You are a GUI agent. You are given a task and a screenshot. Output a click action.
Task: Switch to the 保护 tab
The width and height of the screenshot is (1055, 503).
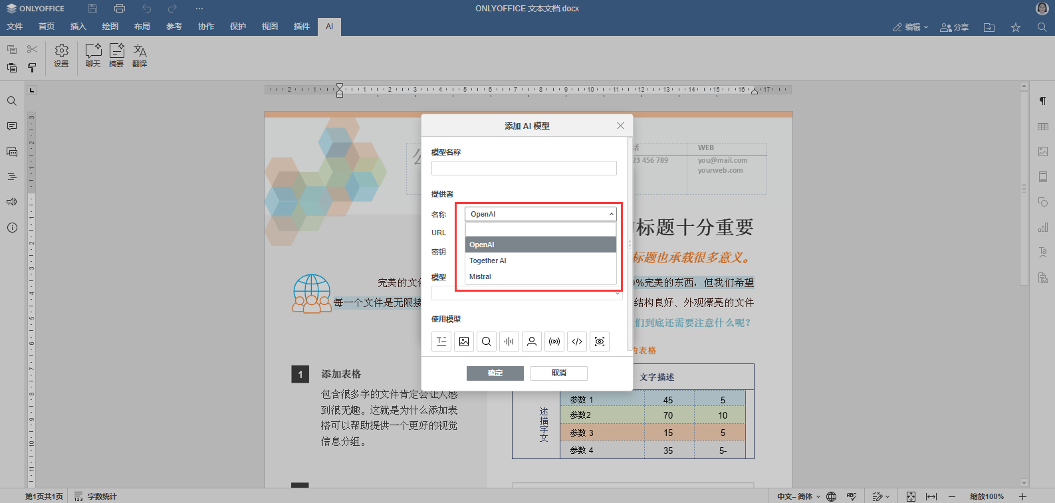pyautogui.click(x=238, y=27)
